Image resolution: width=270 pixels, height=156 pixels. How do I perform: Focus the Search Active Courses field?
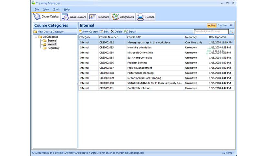pos(211,32)
